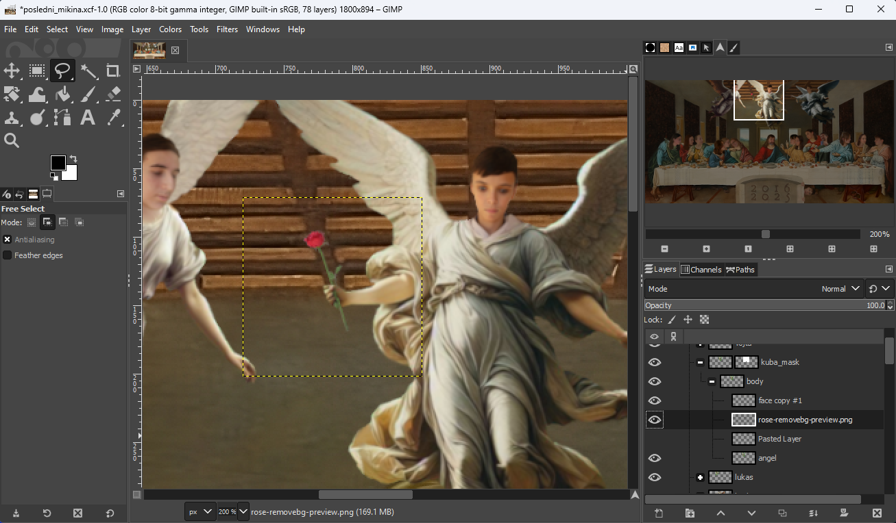Select the Zoom magnifier tool
The height and width of the screenshot is (523, 896).
[x=12, y=140]
